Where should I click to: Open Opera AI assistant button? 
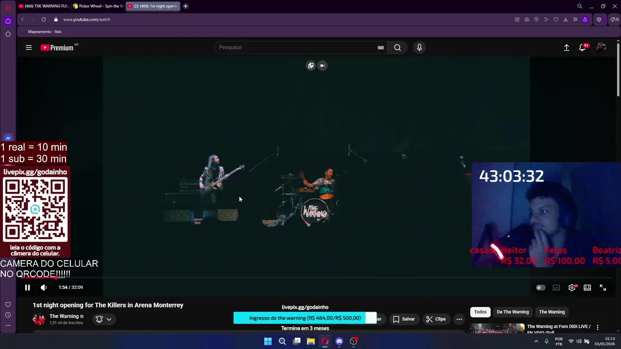pyautogui.click(x=615, y=19)
